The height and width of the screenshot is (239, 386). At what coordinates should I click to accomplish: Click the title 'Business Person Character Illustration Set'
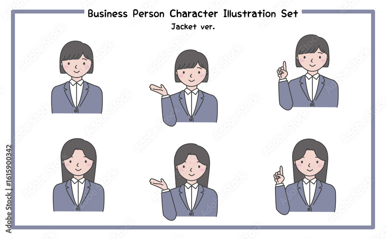[193, 13]
